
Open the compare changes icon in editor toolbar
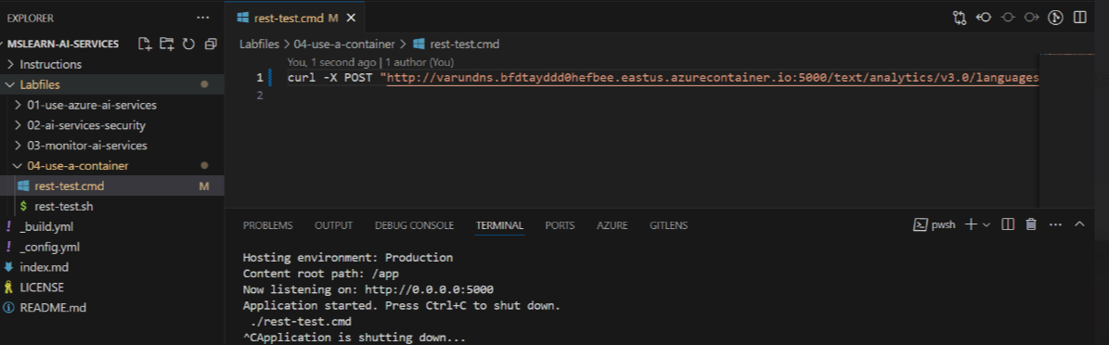pyautogui.click(x=960, y=18)
